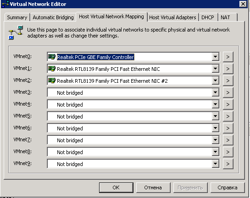This screenshot has width=250, height=198.
Task: Cancel with the Отмена button
Action: (x=153, y=187)
